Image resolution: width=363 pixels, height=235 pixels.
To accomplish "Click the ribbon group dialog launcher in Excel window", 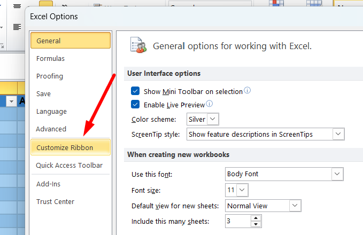I will (x=2, y=46).
